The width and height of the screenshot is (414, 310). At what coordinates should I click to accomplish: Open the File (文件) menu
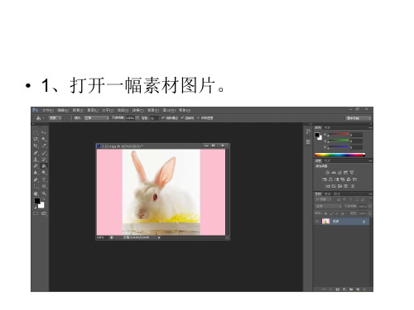(48, 110)
